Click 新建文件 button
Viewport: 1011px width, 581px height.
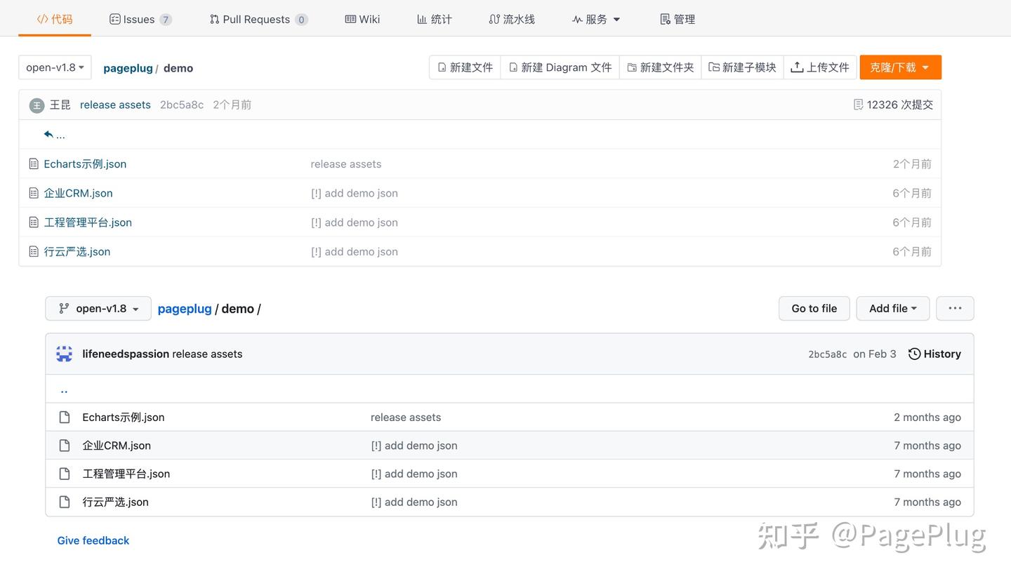[x=465, y=67]
